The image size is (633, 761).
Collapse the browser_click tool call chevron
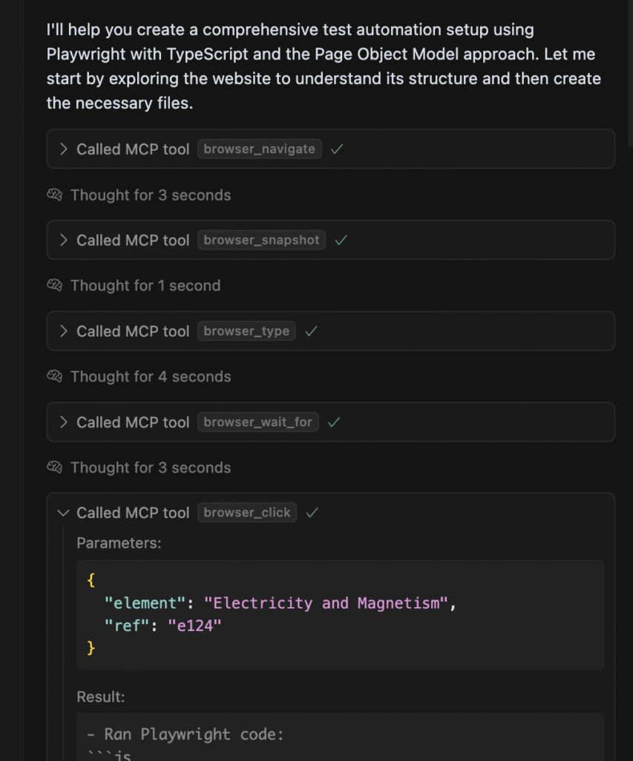tap(64, 513)
